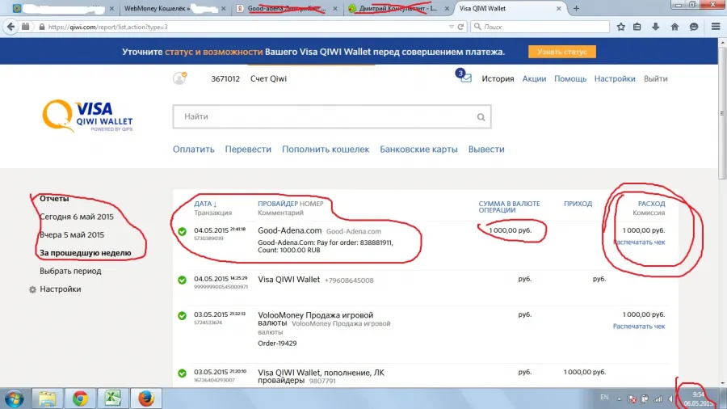Click the bookmark star icon in Firefox toolbar
The image size is (727, 409).
pyautogui.click(x=621, y=27)
